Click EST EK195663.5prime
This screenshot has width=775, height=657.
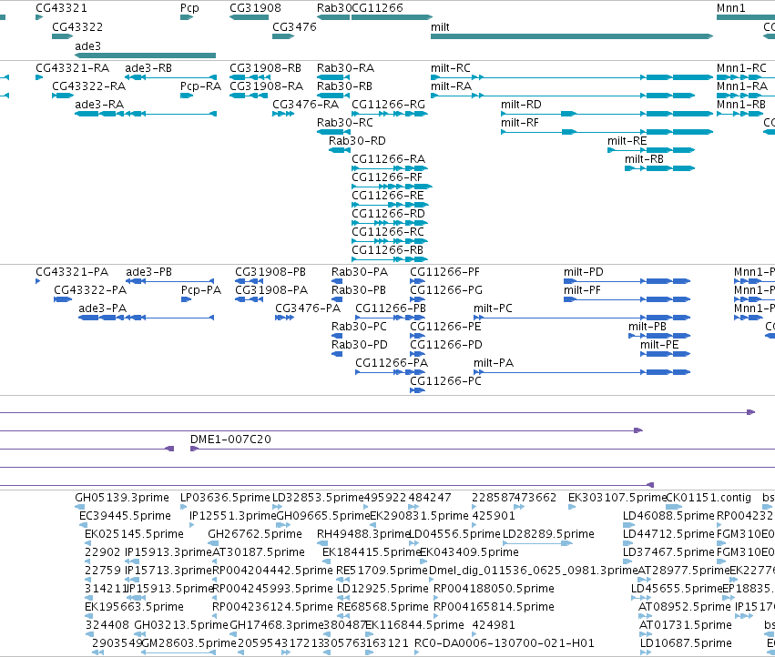[x=89, y=616]
